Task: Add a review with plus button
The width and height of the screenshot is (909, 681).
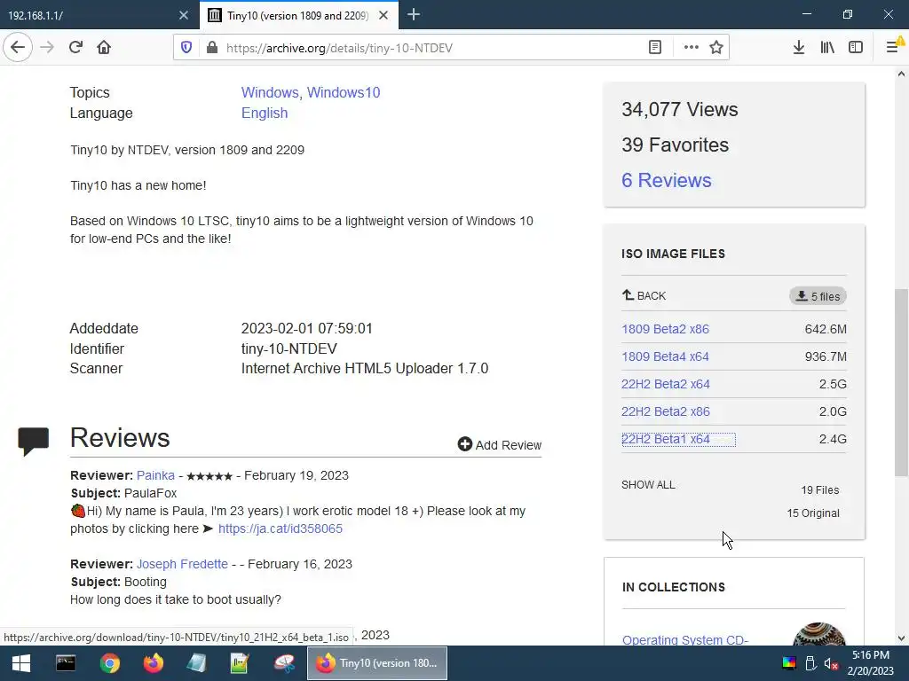Action: pos(499,445)
